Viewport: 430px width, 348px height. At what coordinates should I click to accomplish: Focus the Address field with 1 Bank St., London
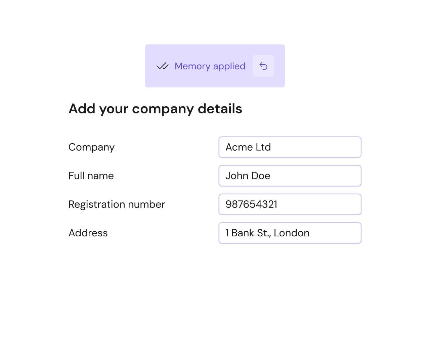click(290, 233)
